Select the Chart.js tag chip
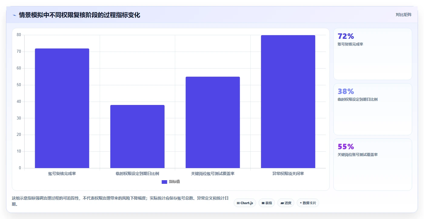424x219 pixels. tap(245, 203)
